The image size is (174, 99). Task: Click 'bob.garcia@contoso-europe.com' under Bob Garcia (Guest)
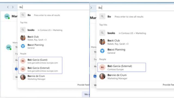point(43,63)
